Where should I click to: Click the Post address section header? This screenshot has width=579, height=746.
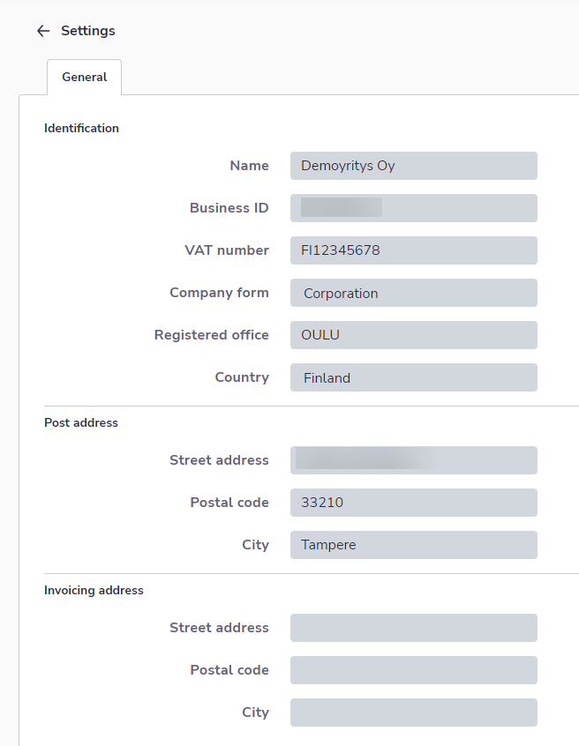coord(80,422)
